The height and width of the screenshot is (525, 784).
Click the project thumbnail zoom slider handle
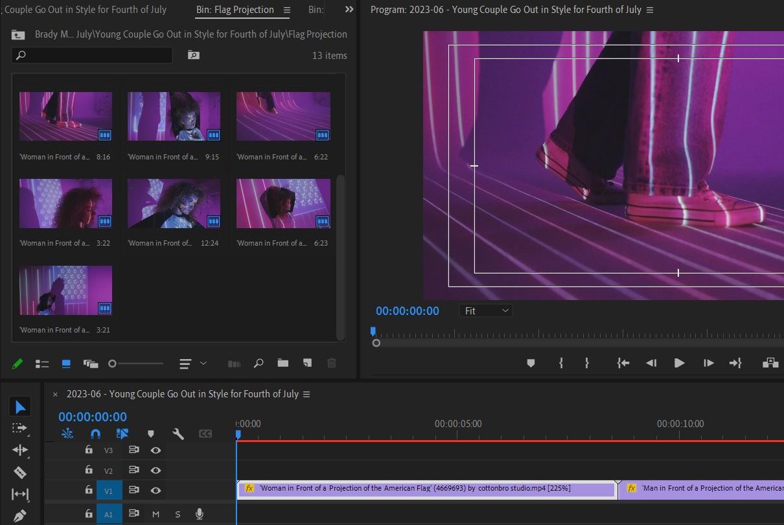point(112,364)
